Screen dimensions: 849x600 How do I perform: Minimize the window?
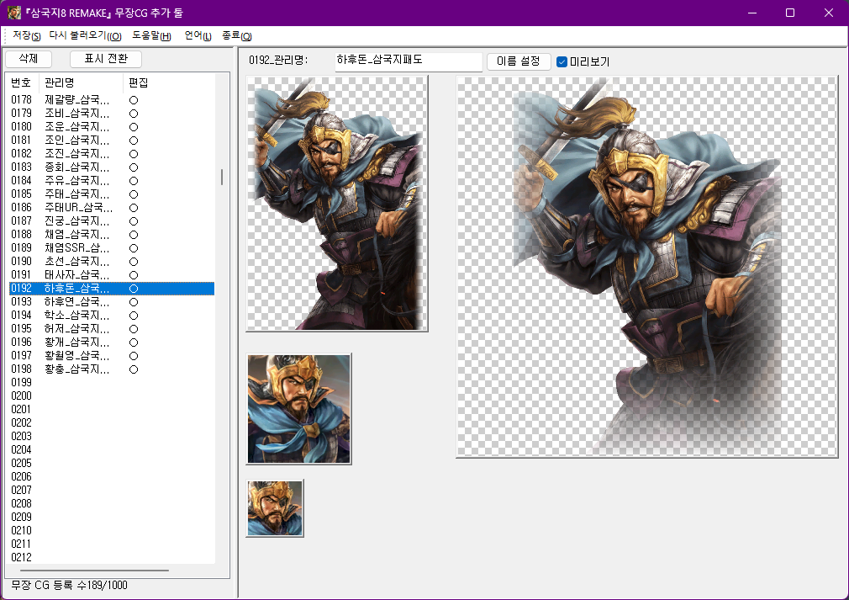pyautogui.click(x=752, y=13)
